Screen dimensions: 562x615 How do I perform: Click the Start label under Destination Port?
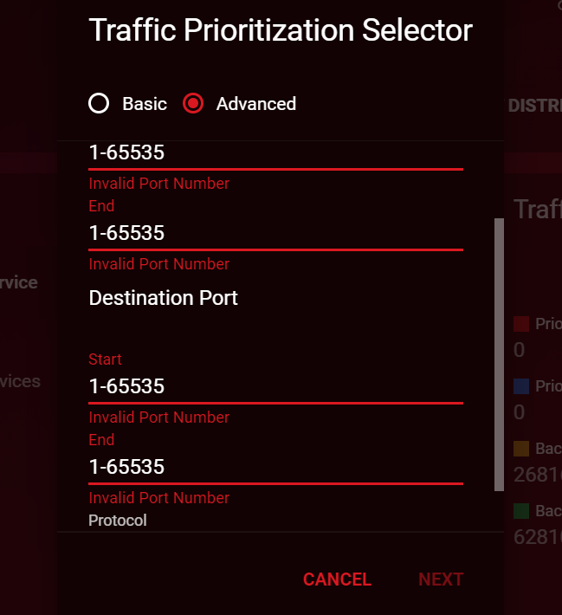(x=106, y=359)
